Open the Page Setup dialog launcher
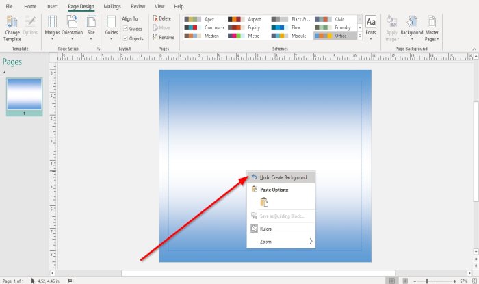 coord(99,49)
